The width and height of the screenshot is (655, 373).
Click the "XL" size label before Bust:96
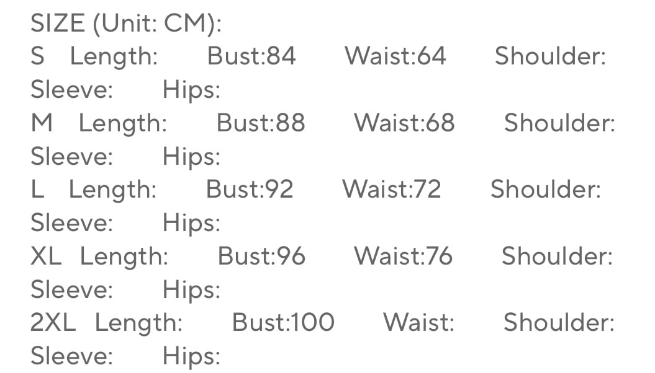pos(46,256)
